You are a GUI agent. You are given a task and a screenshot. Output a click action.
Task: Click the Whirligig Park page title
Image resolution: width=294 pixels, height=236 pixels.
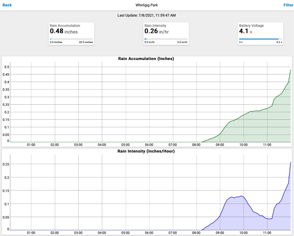tap(147, 5)
